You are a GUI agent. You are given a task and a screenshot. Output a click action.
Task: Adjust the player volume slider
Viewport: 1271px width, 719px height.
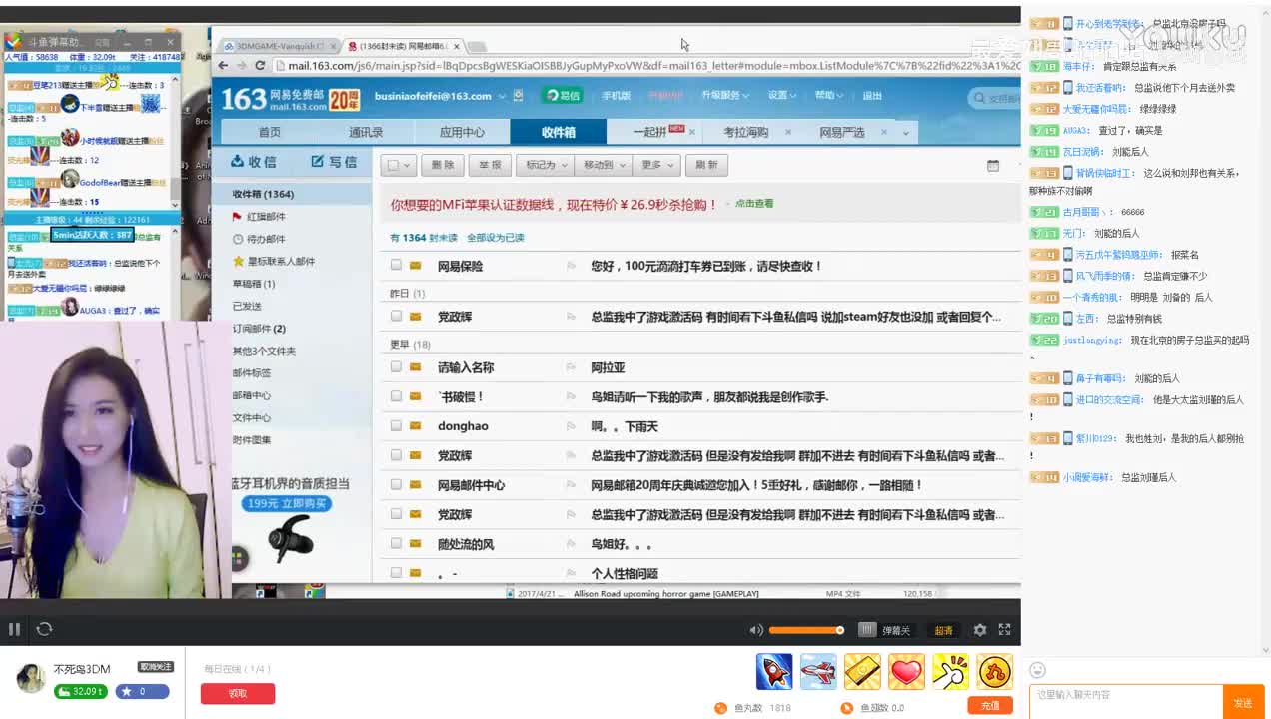pos(806,630)
